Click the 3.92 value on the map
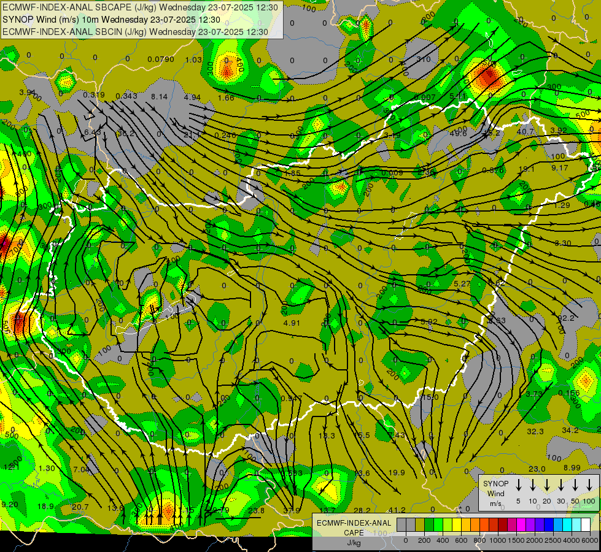The height and width of the screenshot is (552, 601). 559,130
